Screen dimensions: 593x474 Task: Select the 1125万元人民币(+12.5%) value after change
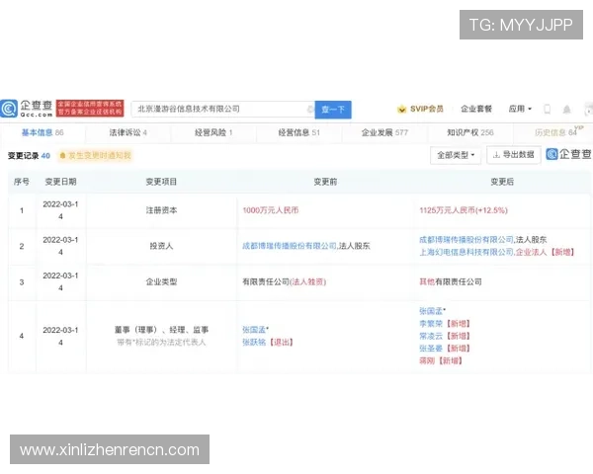click(x=464, y=210)
